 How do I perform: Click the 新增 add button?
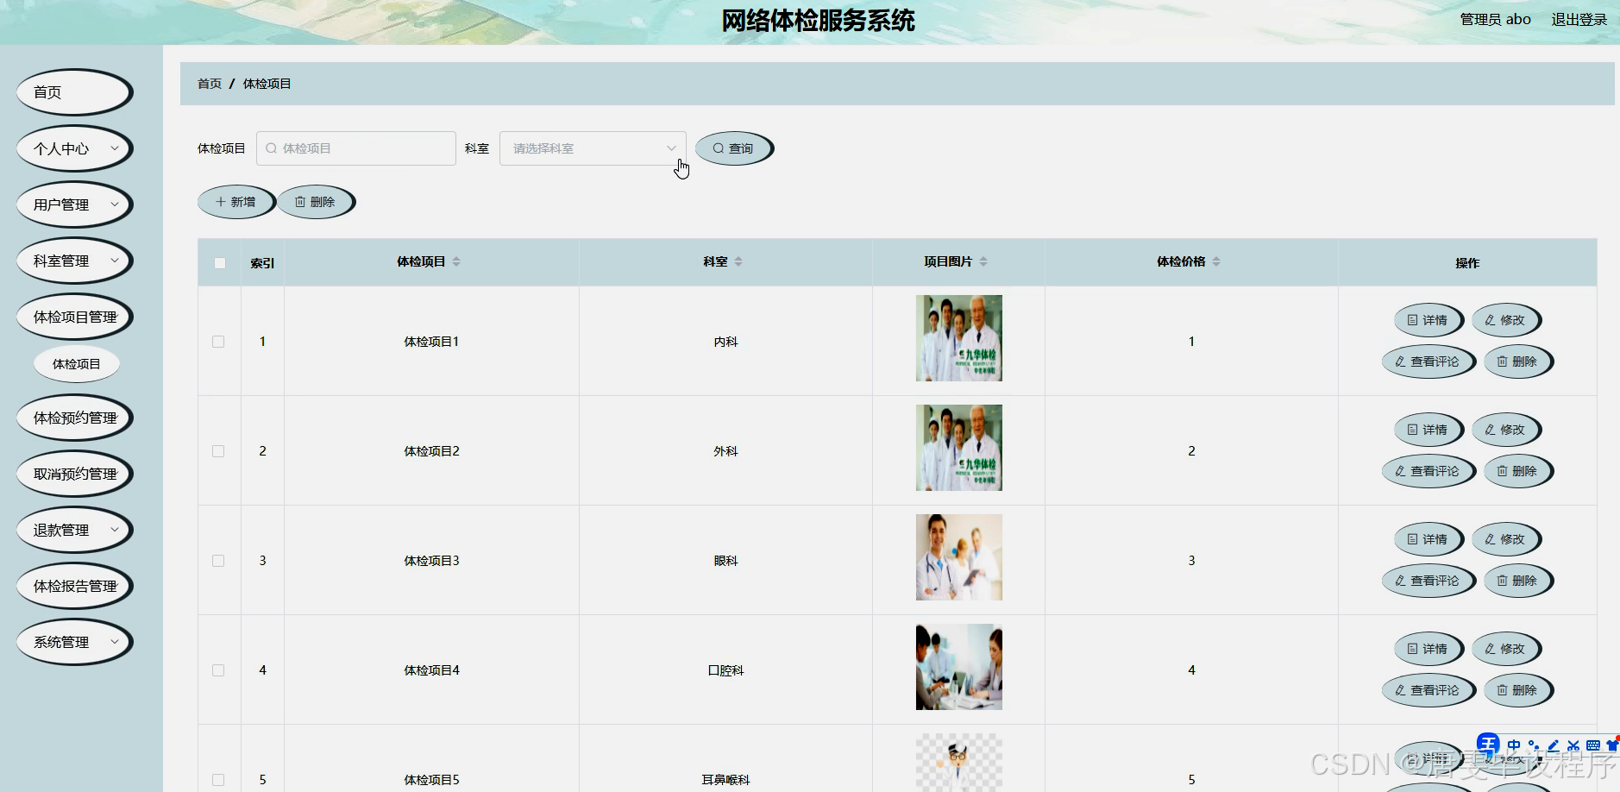(236, 202)
